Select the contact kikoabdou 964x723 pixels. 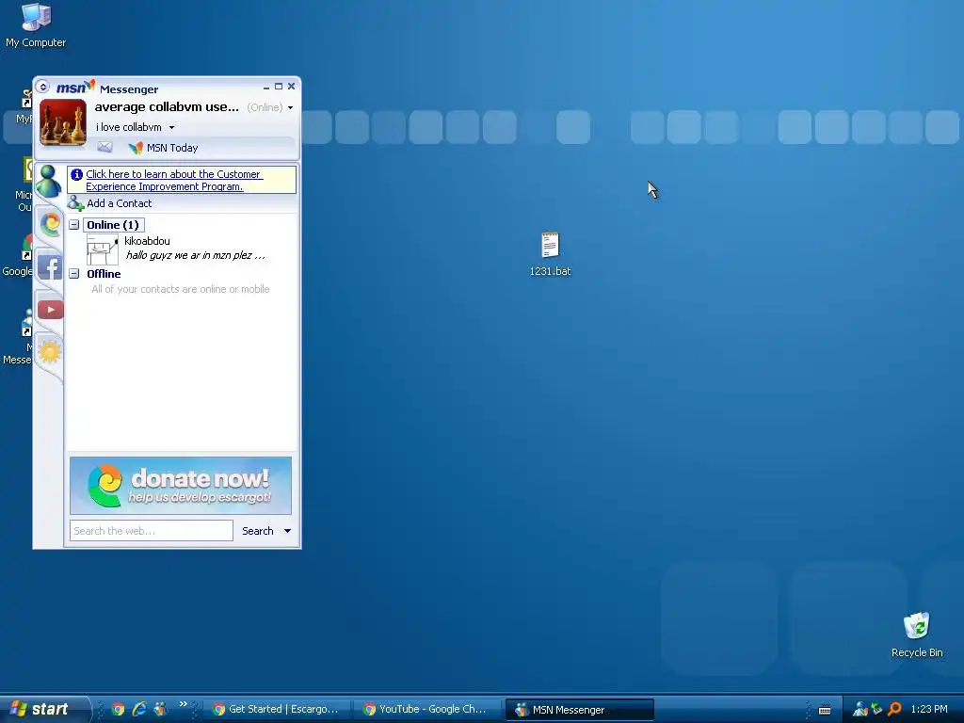[x=147, y=241]
